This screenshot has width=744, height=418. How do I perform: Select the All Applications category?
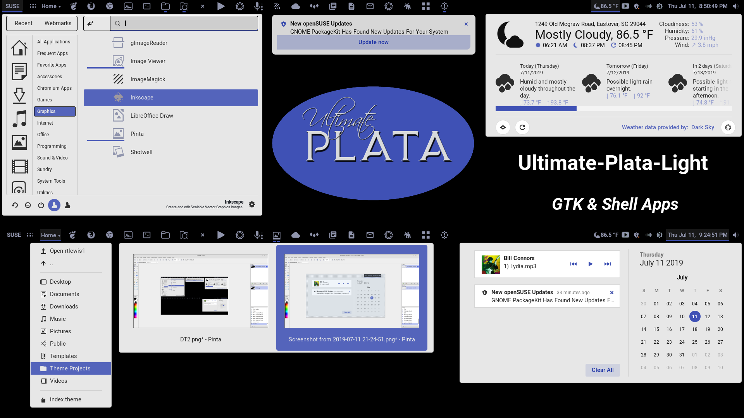pos(54,42)
